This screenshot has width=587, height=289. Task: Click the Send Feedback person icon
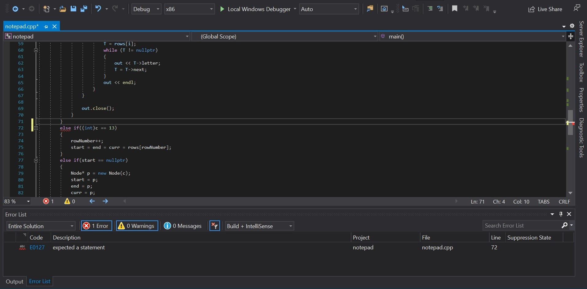coord(577,8)
